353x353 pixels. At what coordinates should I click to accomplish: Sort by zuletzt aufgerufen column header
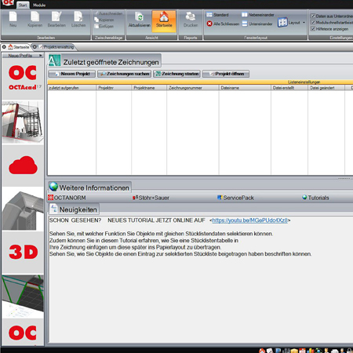pos(72,88)
